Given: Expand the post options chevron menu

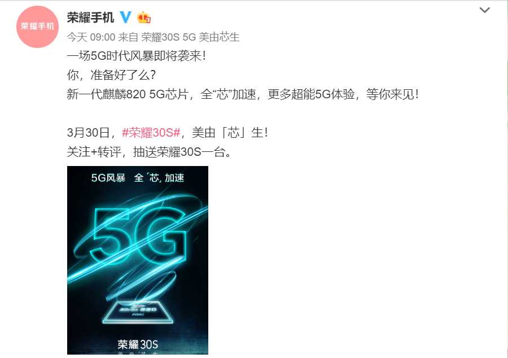Looking at the screenshot, I should click(484, 10).
